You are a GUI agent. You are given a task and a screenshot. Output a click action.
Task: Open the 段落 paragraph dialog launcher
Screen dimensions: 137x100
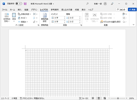tap(81, 25)
